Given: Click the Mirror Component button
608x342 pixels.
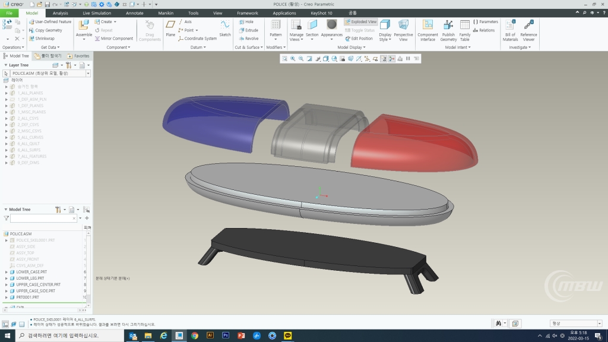Looking at the screenshot, I should click(x=114, y=39).
